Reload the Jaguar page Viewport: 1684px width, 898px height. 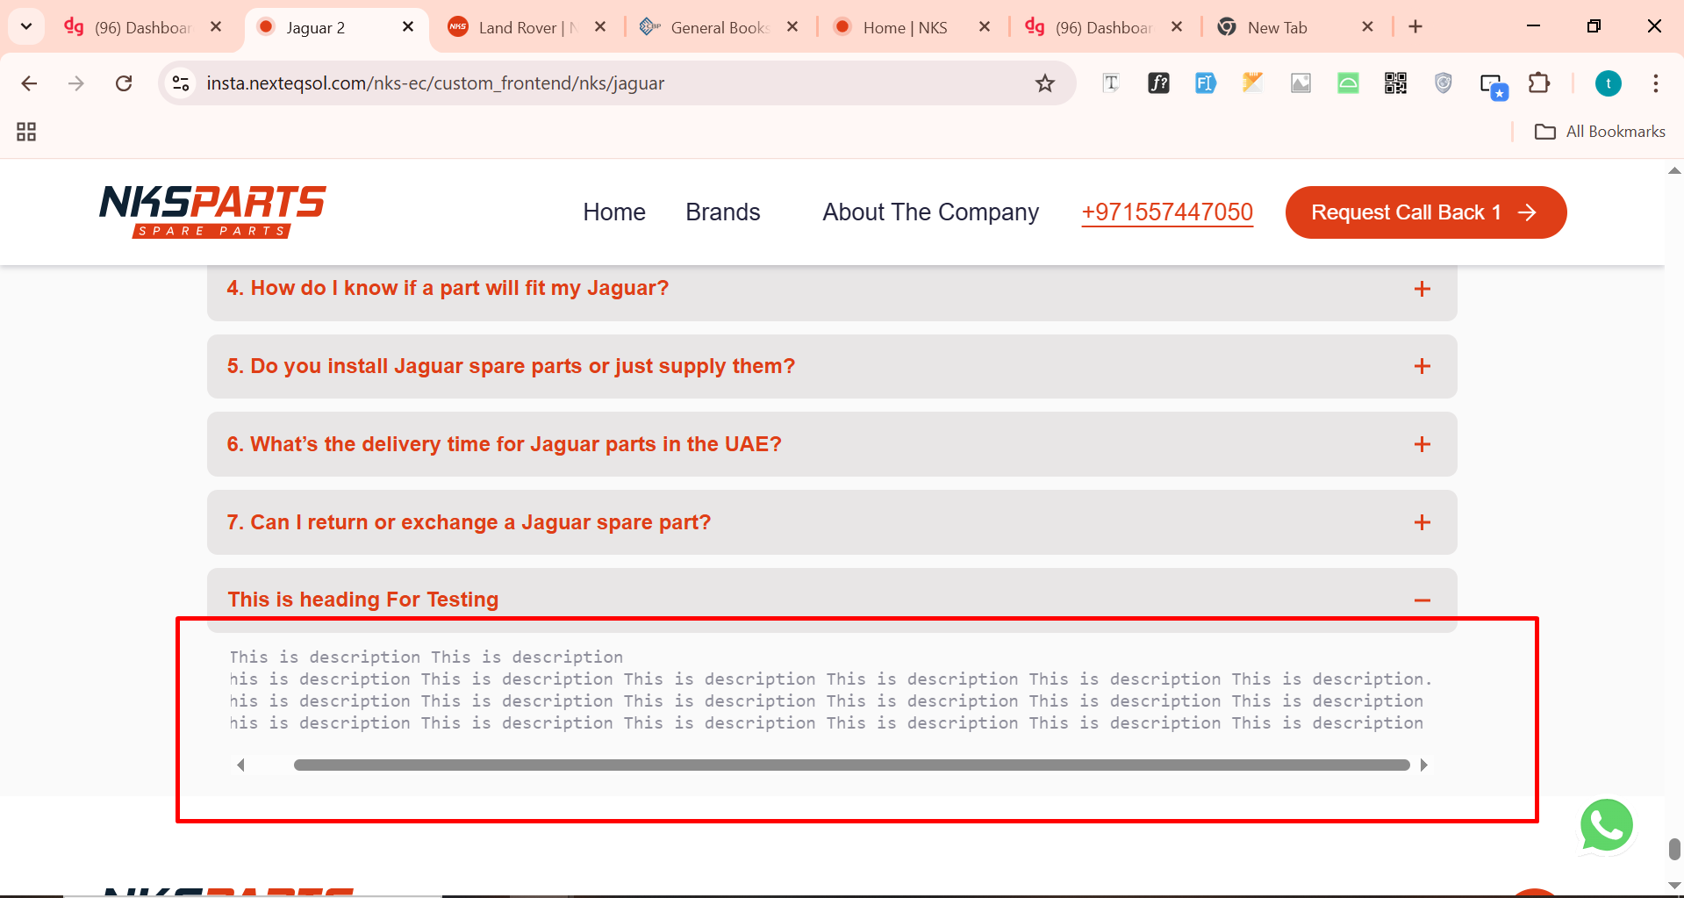click(x=124, y=83)
